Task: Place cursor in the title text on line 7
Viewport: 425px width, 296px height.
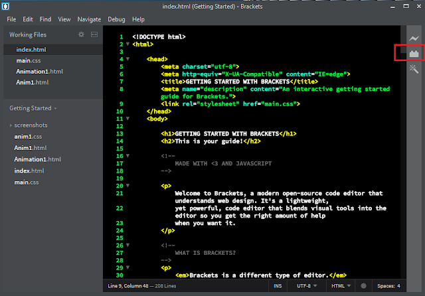Action: click(x=238, y=82)
